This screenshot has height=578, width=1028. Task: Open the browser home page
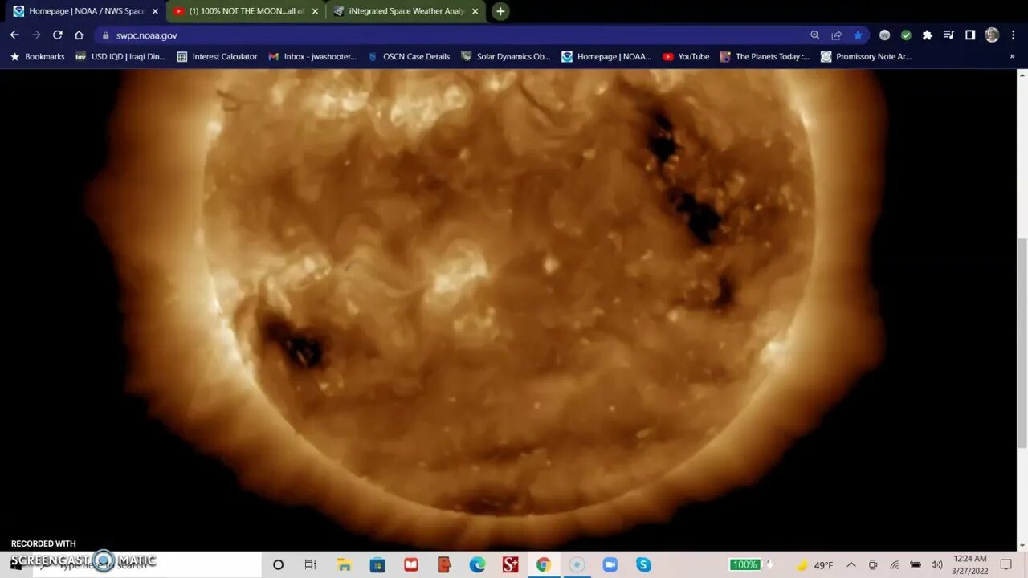coord(79,35)
